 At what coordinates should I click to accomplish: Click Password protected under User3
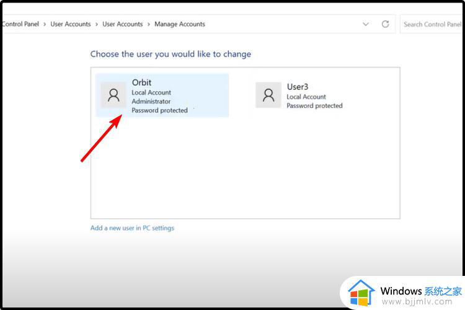[x=314, y=105]
